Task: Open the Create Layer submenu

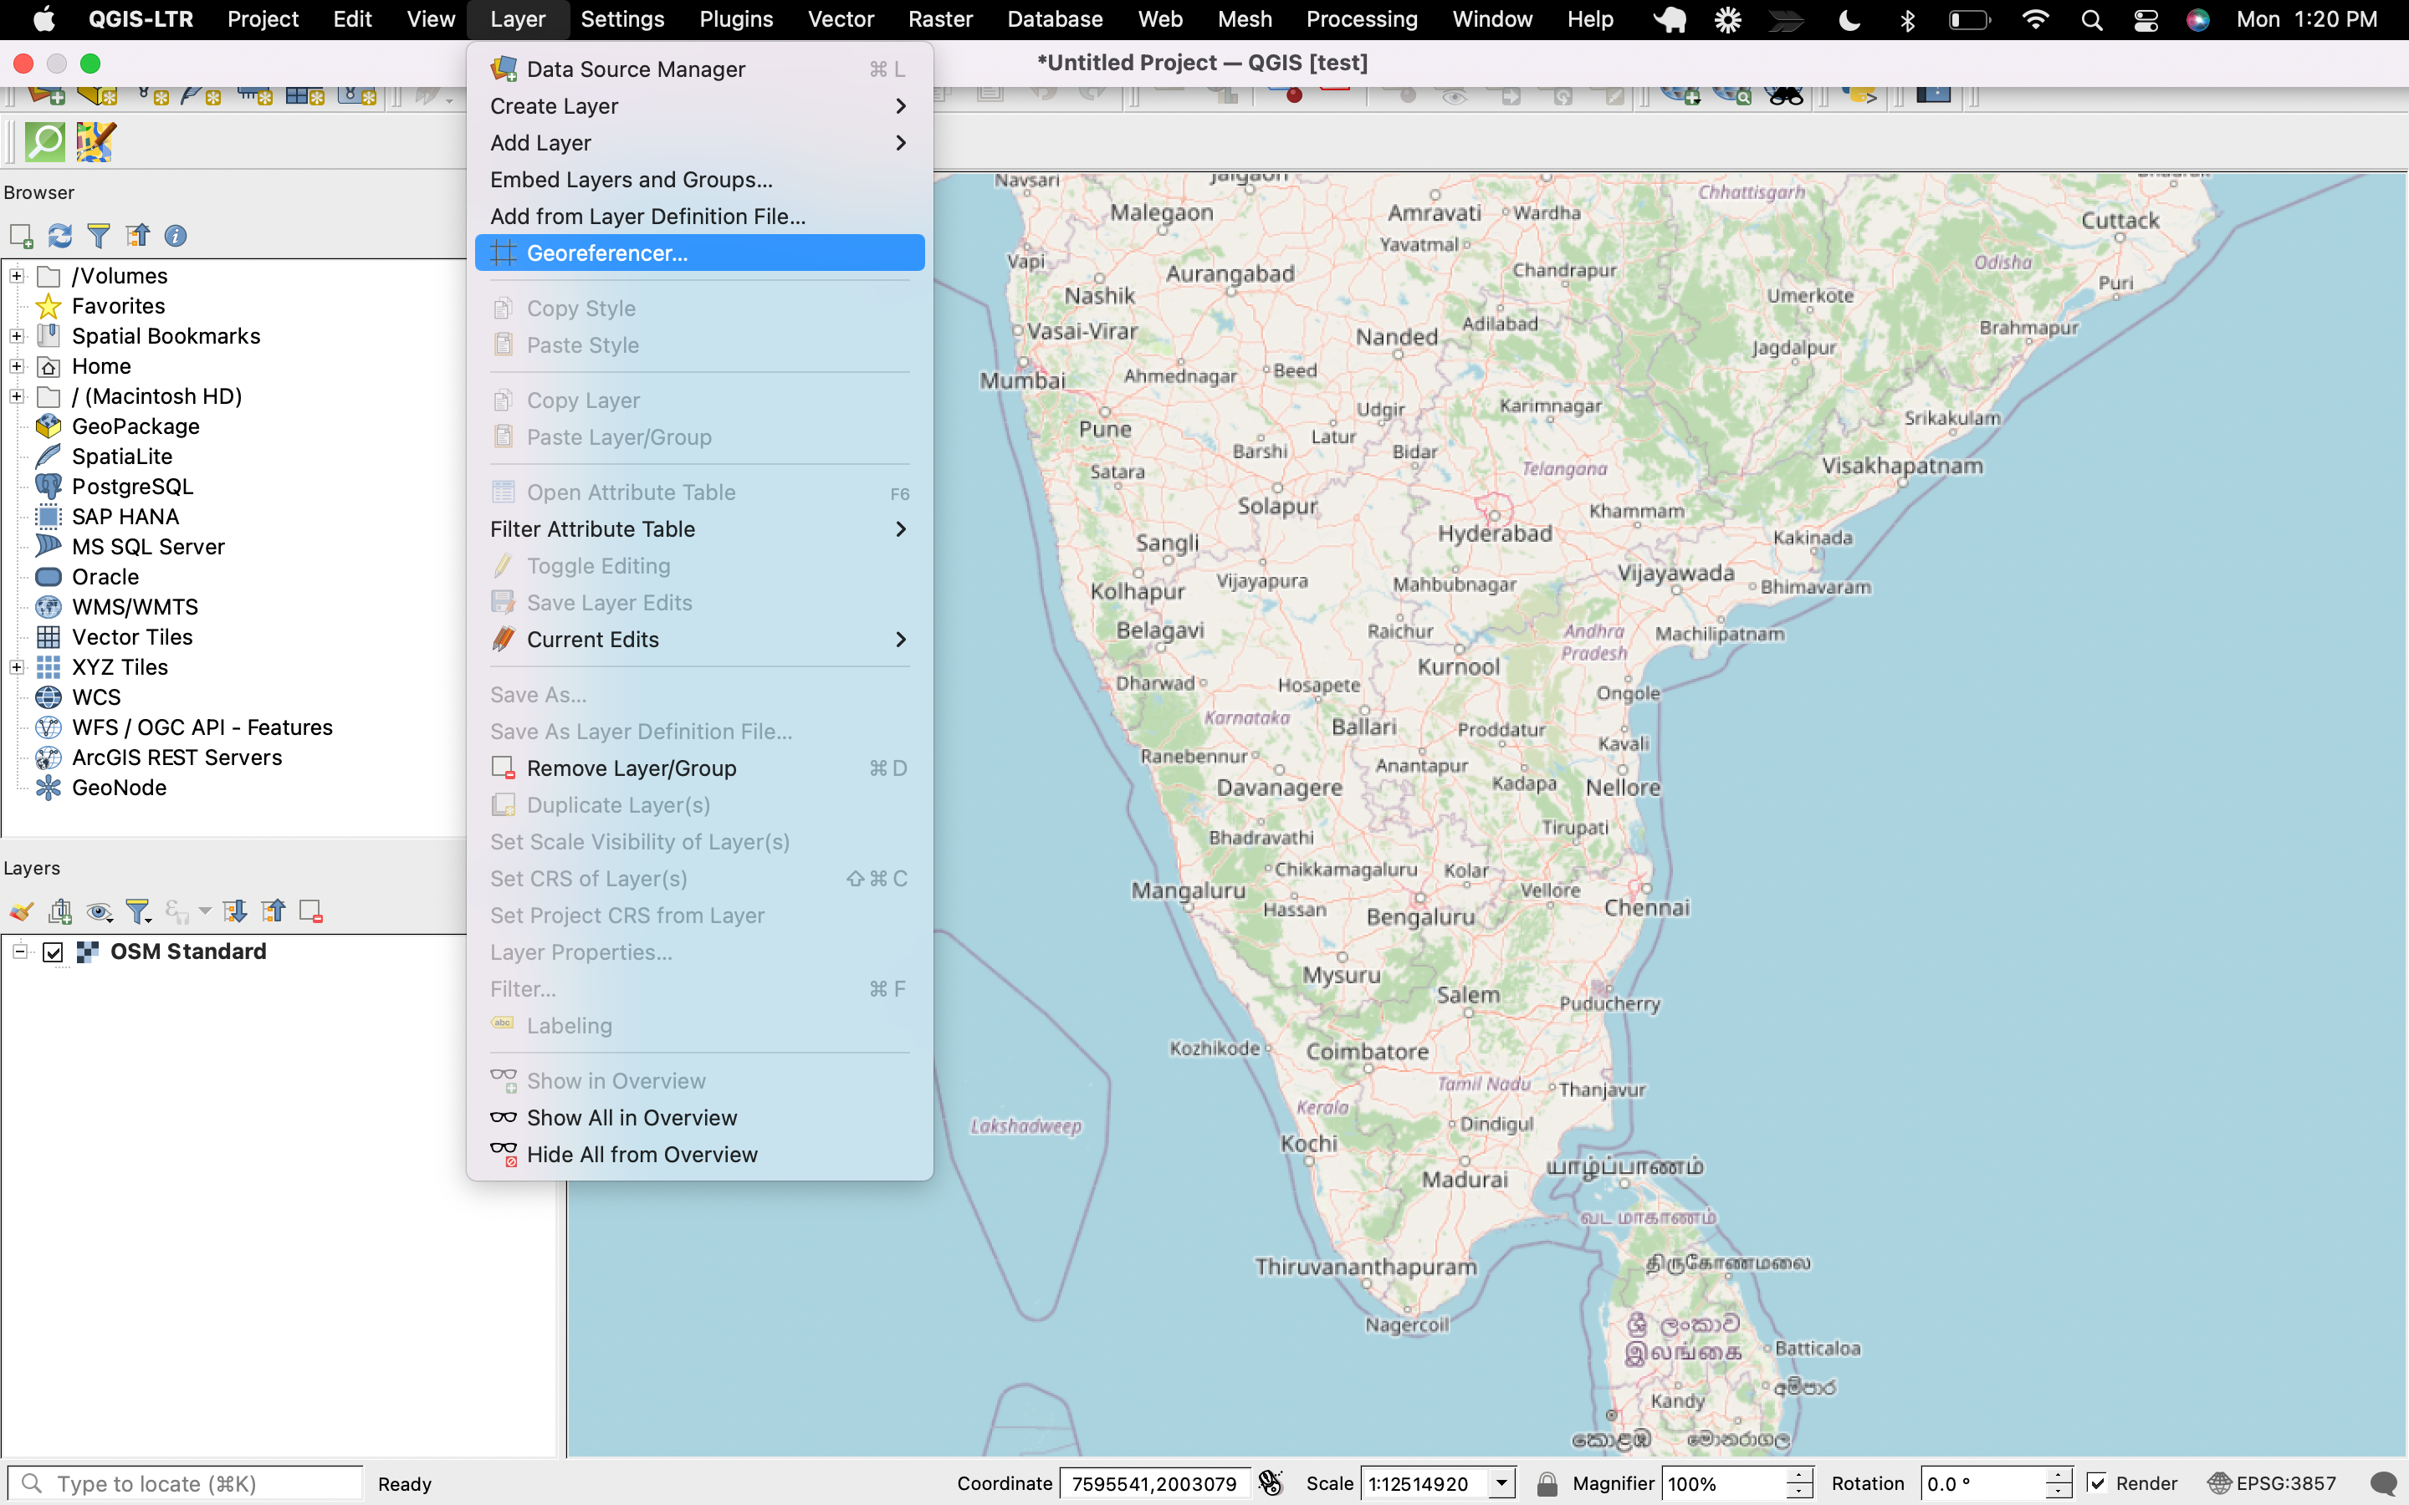Action: (700, 105)
